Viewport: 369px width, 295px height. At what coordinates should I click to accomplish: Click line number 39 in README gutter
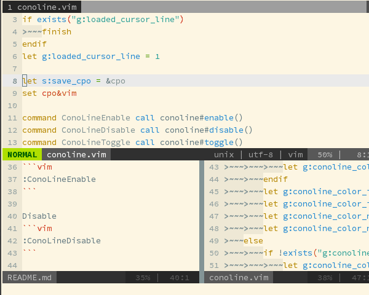pyautogui.click(x=12, y=204)
